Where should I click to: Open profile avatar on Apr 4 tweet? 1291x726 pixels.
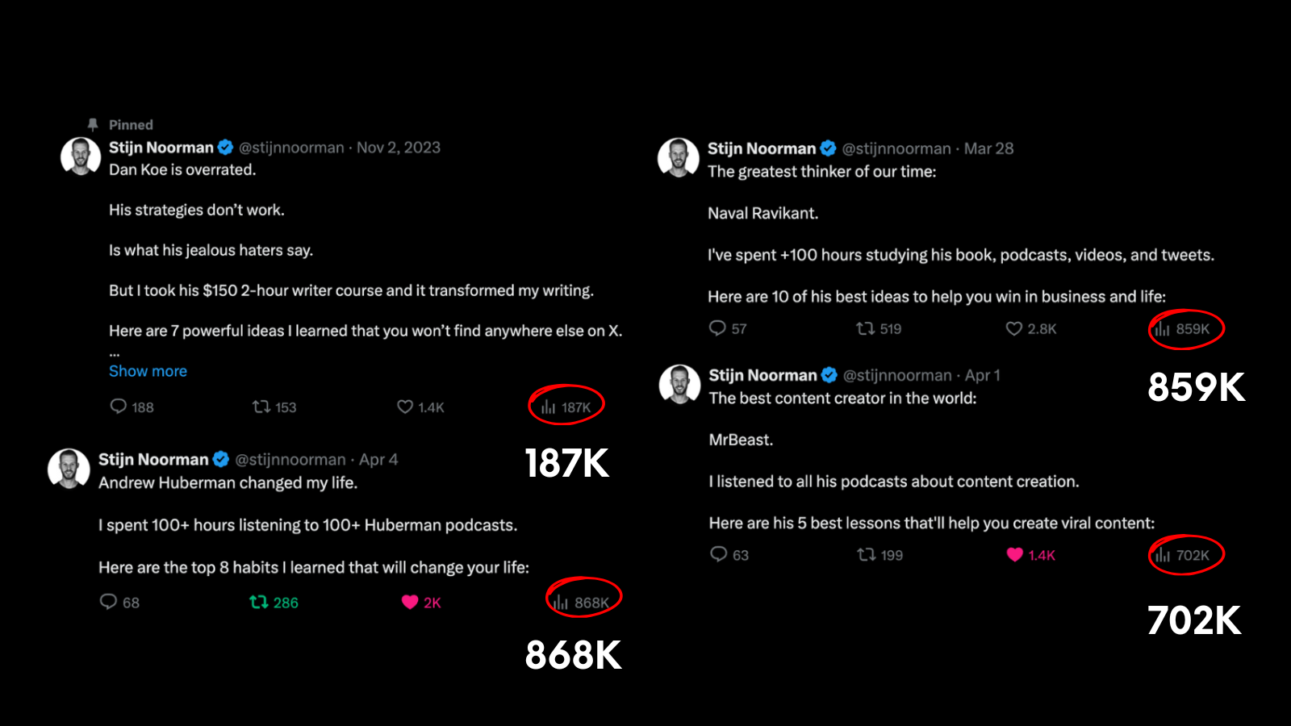[69, 469]
